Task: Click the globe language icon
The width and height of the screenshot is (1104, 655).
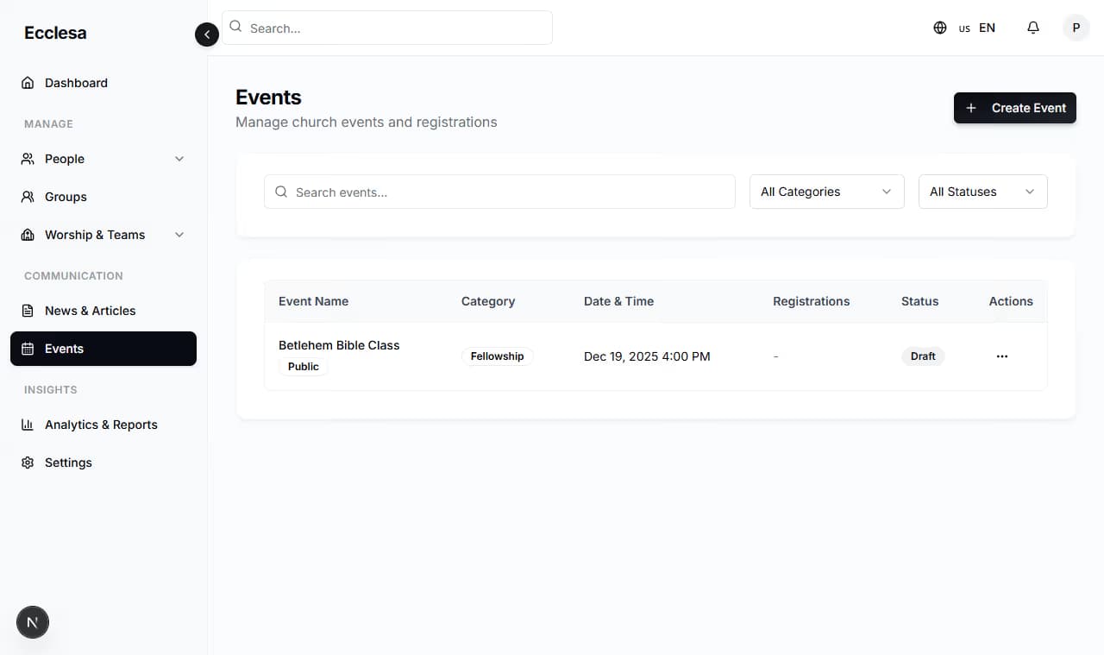Action: click(x=940, y=28)
